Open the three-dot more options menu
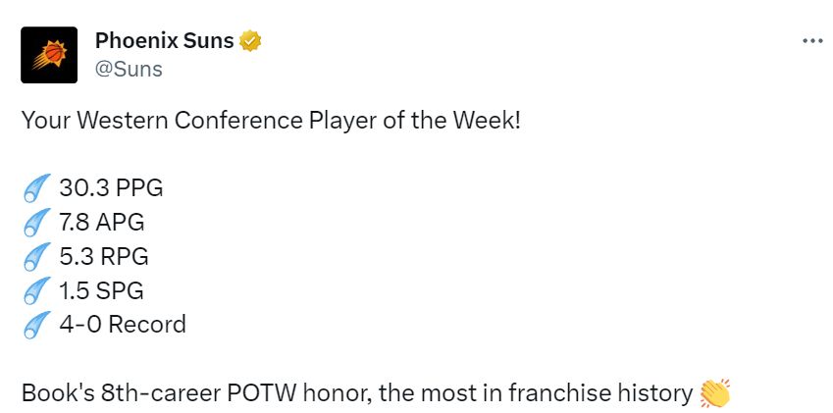The height and width of the screenshot is (413, 833). [x=811, y=41]
